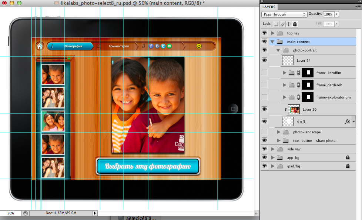Open the Layers panel options menu icon
This screenshot has height=220, width=362.
point(358,7)
